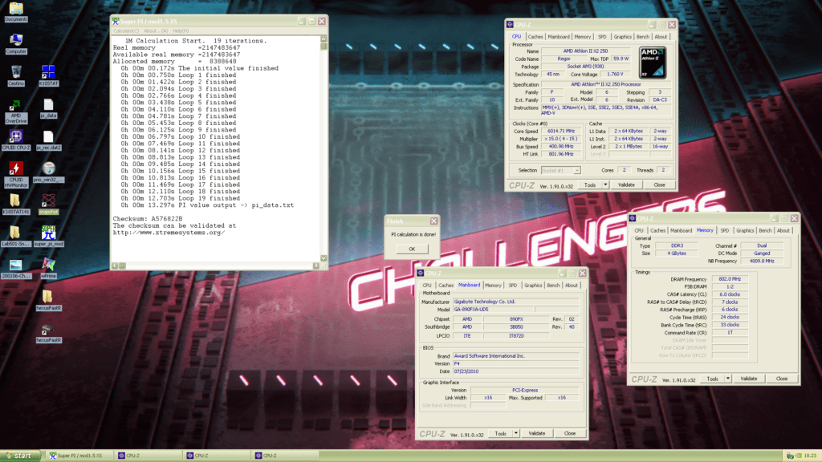Open the 200106-Ch image file on the desktop
822x462 pixels.
coord(16,268)
